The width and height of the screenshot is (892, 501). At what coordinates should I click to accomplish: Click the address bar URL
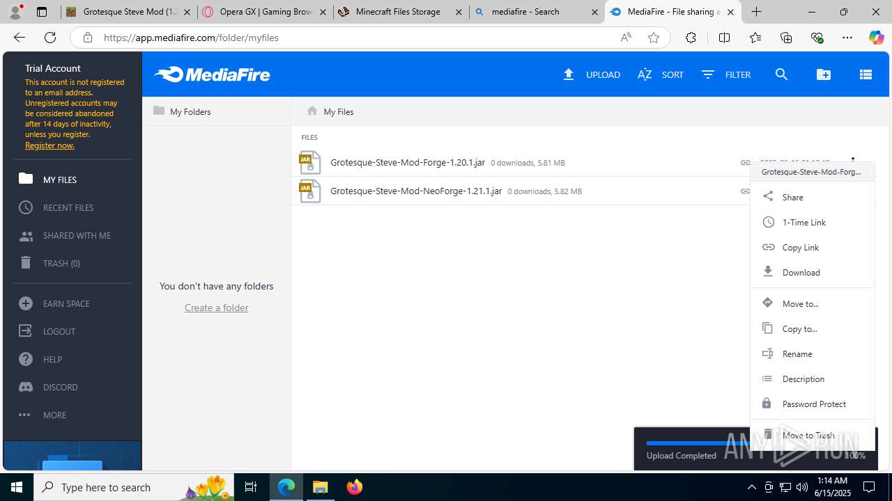point(191,38)
